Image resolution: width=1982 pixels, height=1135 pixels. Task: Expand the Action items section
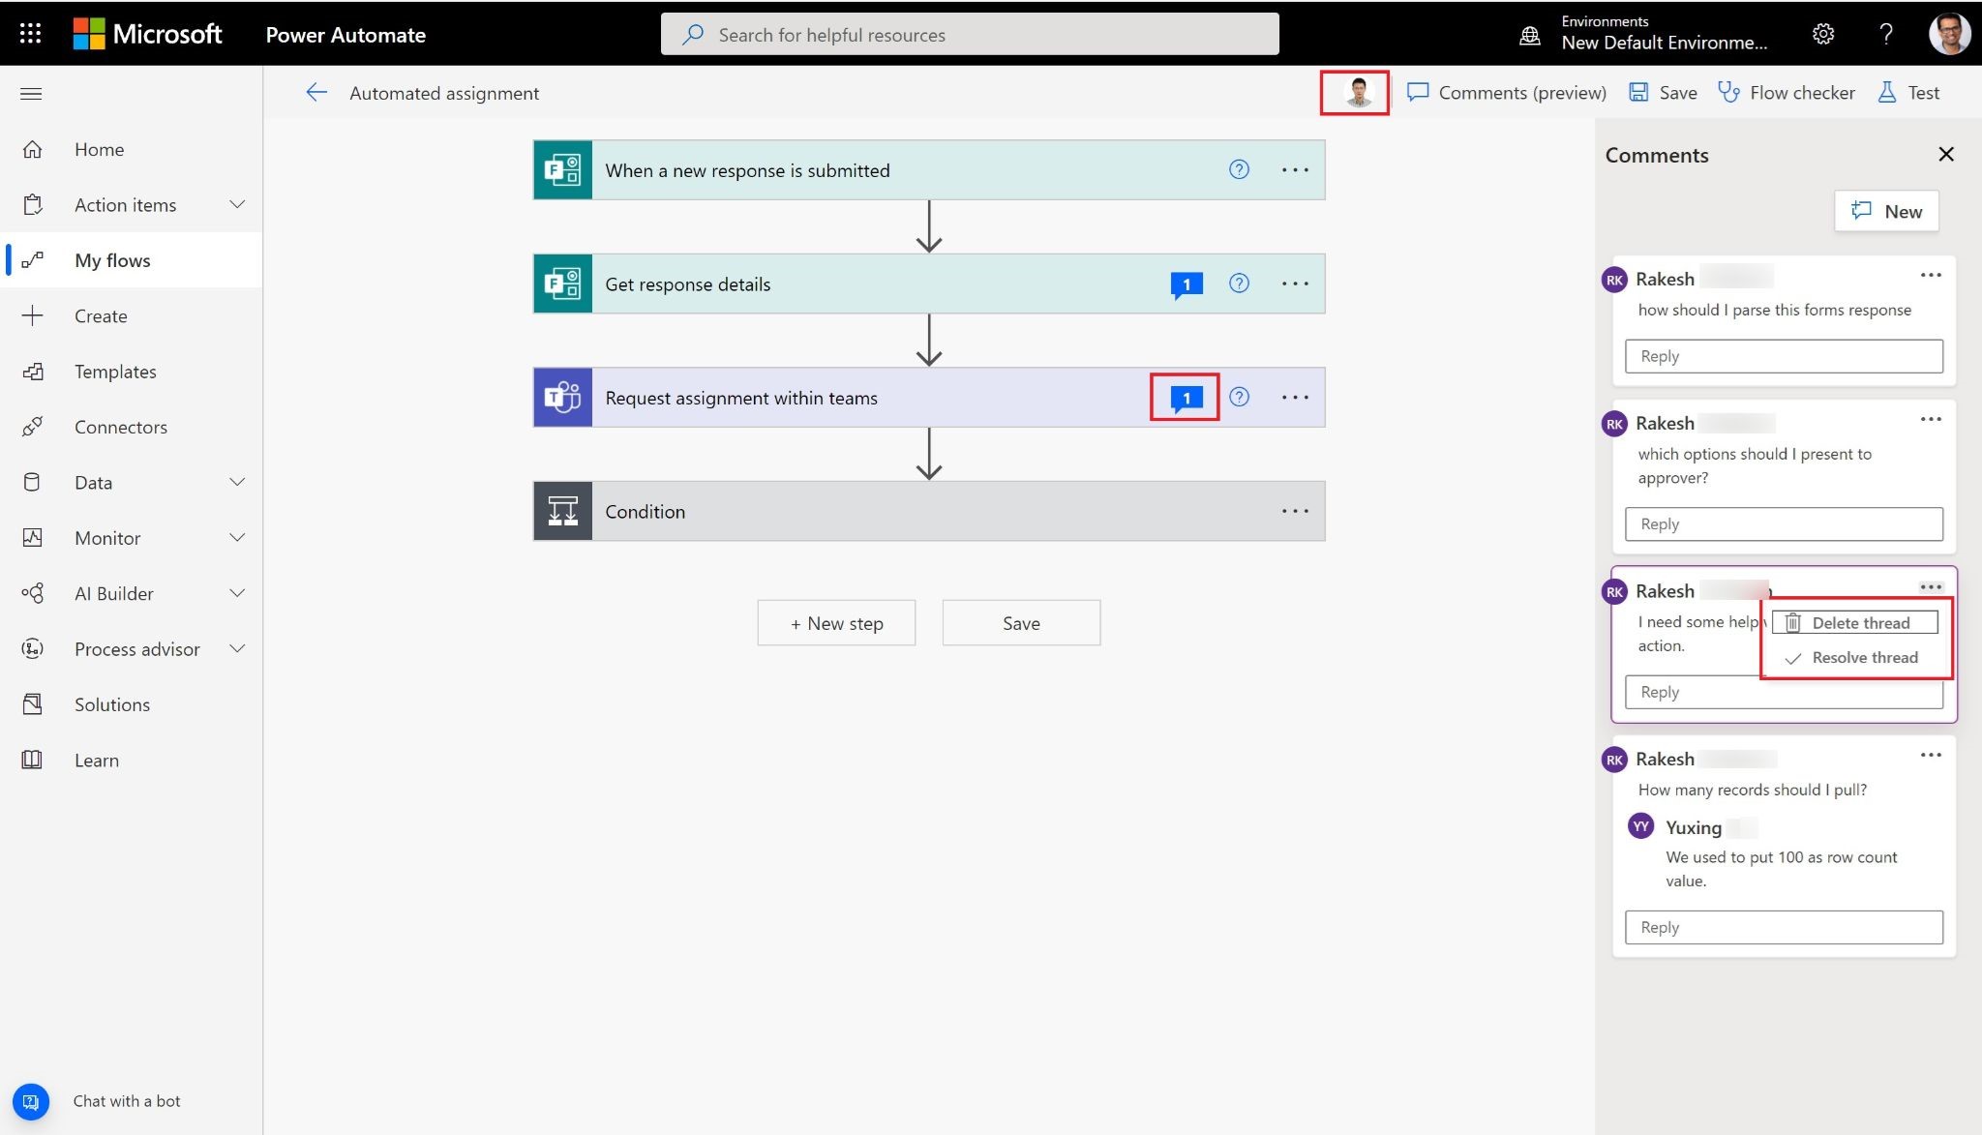click(237, 204)
